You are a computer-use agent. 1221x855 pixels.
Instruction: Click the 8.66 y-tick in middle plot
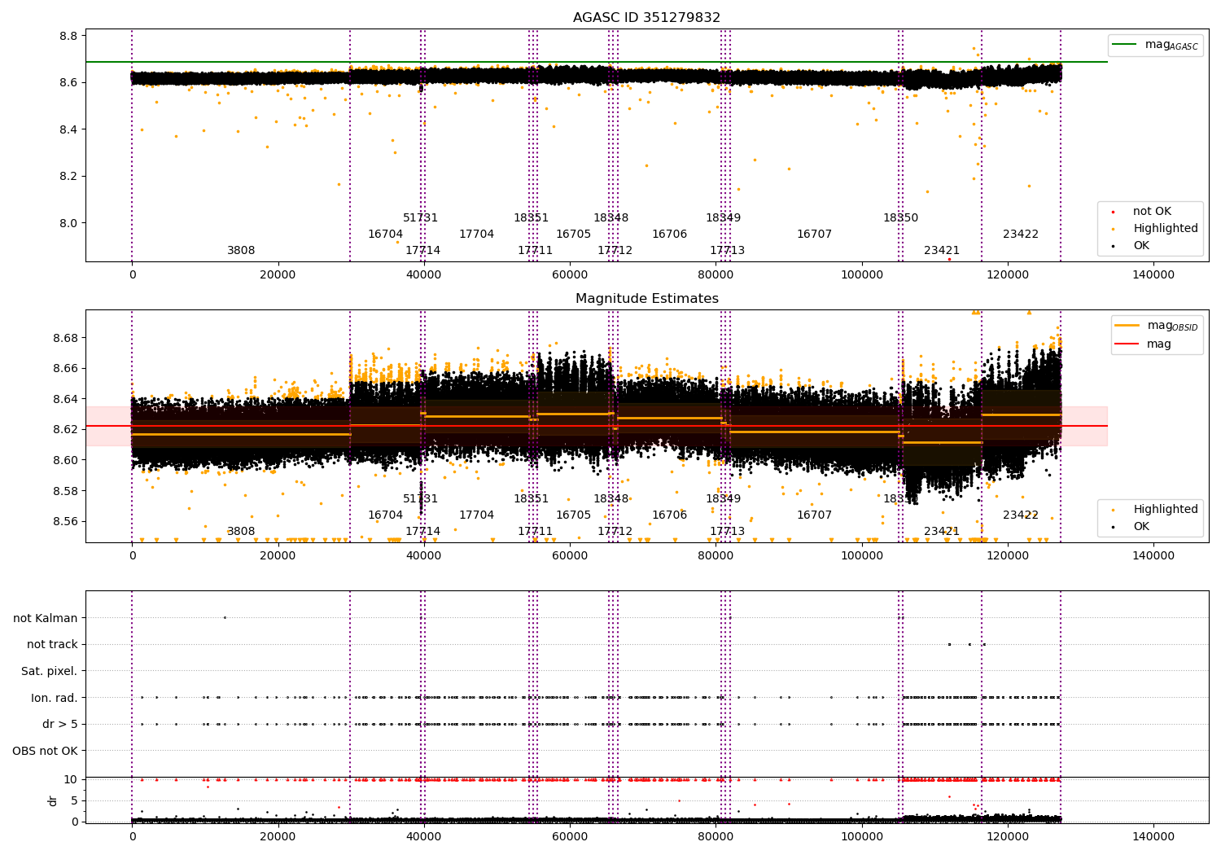pyautogui.click(x=65, y=369)
